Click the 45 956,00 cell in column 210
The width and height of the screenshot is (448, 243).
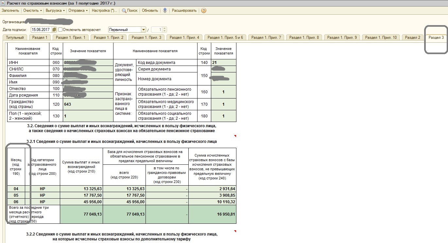pyautogui.click(x=81, y=202)
